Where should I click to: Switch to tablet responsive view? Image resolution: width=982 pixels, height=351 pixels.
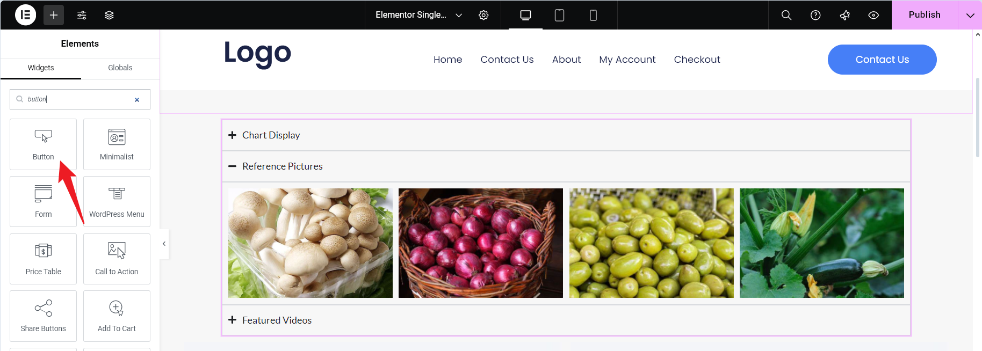pos(559,15)
